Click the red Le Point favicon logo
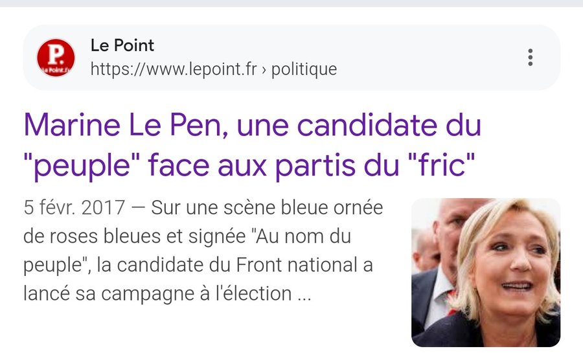Screen dimensions: 583x360 pyautogui.click(x=56, y=57)
